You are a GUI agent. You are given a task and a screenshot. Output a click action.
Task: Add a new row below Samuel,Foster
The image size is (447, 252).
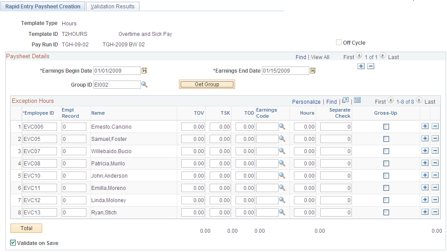[425, 138]
